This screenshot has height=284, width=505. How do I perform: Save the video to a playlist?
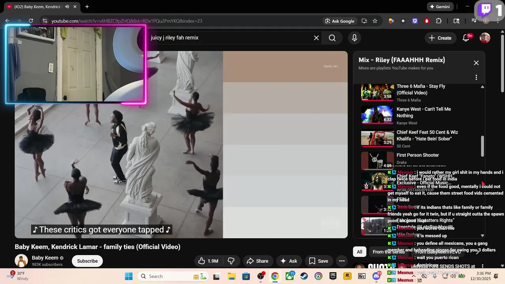tap(318, 261)
